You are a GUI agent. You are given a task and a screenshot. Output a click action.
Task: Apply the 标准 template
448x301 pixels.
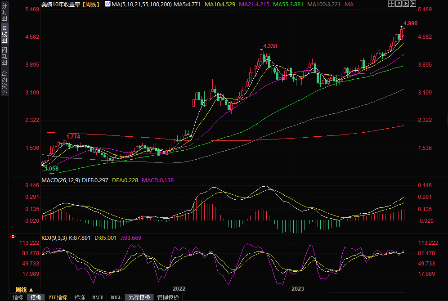pos(80,297)
